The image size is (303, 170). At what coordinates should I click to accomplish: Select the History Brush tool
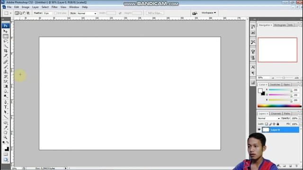5,76
